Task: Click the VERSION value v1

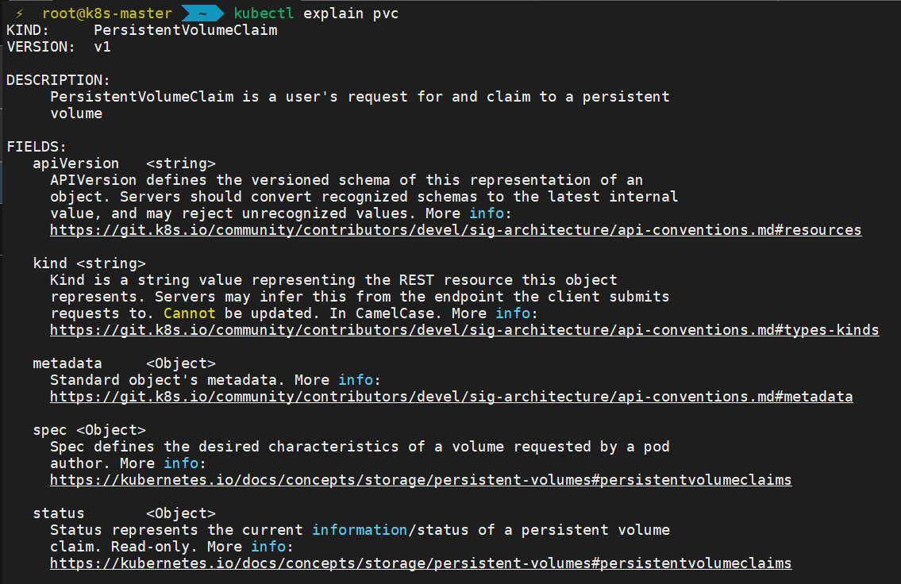Action: pyautogui.click(x=102, y=47)
